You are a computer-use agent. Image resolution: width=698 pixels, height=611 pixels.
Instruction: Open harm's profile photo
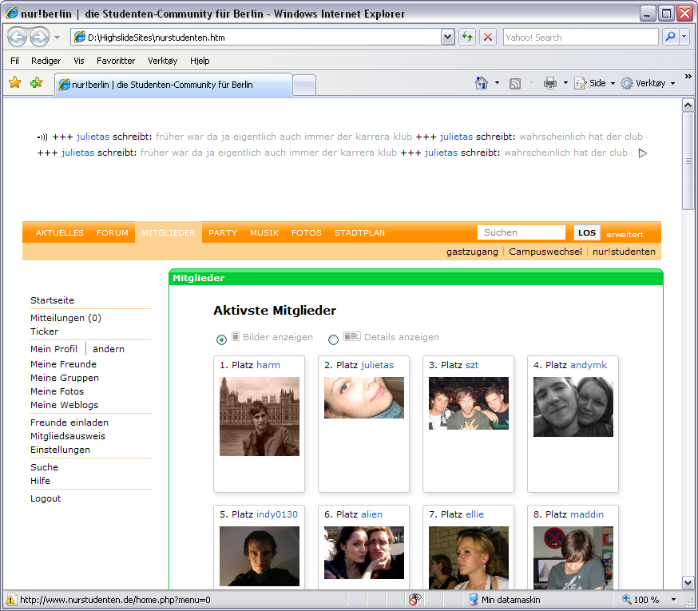pos(260,416)
